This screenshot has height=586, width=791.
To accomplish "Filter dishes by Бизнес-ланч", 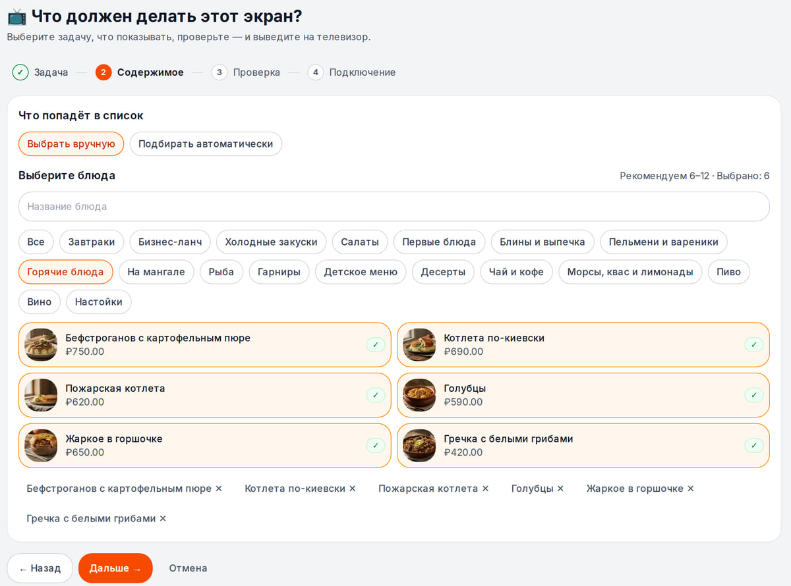I will (170, 242).
